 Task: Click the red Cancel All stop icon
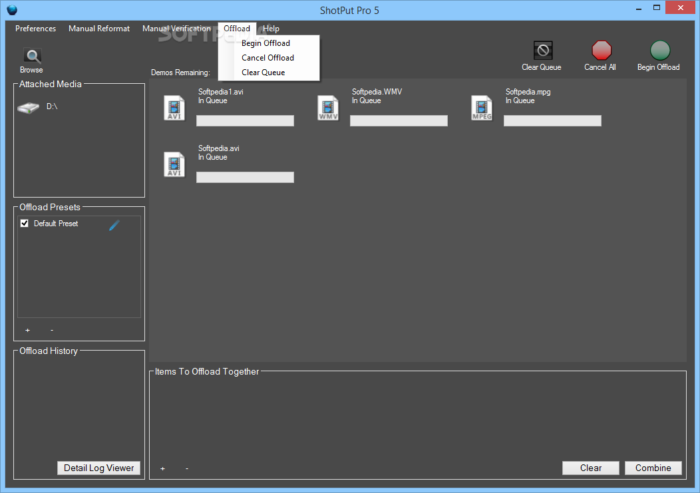click(602, 51)
